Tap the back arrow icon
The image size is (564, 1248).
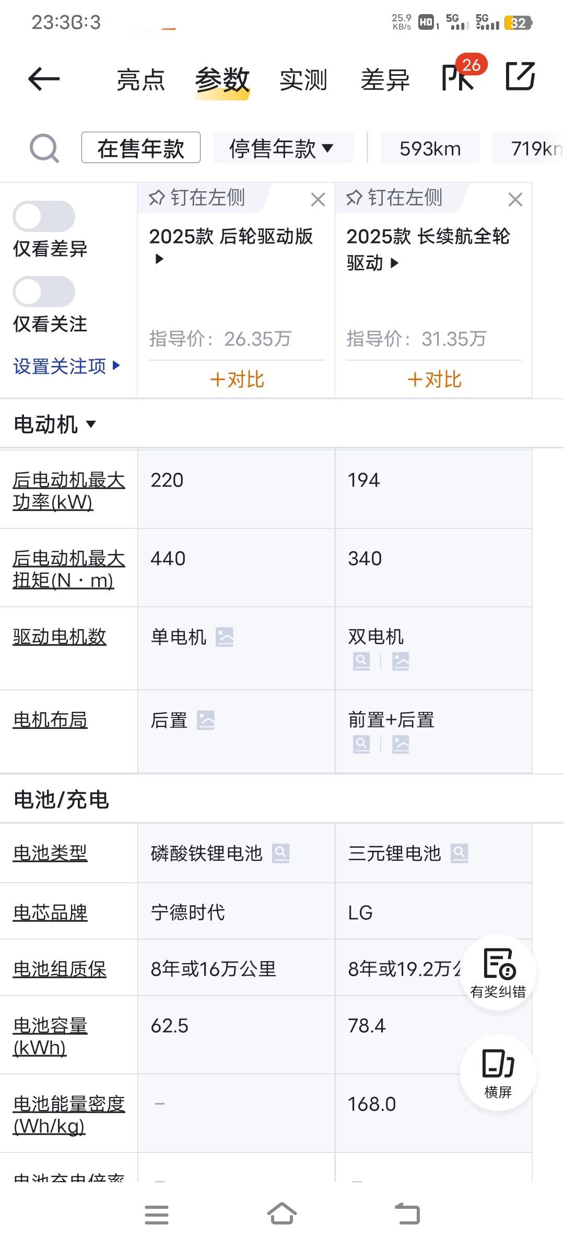click(44, 79)
